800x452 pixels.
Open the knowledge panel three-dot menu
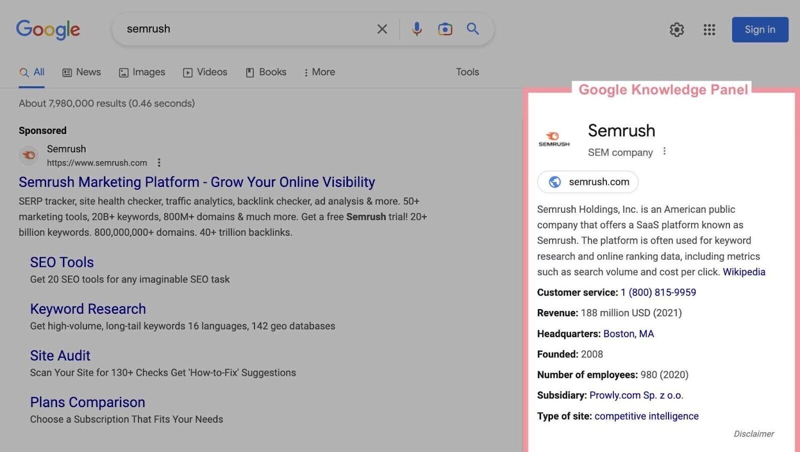(665, 150)
